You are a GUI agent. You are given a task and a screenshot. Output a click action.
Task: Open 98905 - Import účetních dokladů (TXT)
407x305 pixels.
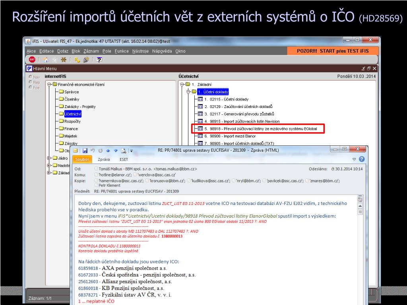tap(239, 143)
